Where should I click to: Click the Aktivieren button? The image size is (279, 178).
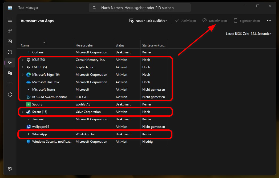point(185,21)
